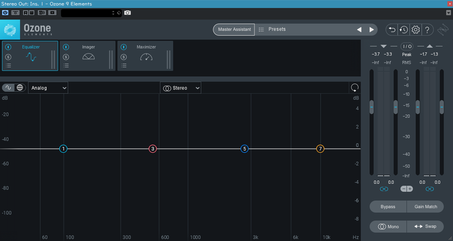Image resolution: width=453 pixels, height=241 pixels.
Task: Launch the Master Assistant
Action: tap(234, 29)
